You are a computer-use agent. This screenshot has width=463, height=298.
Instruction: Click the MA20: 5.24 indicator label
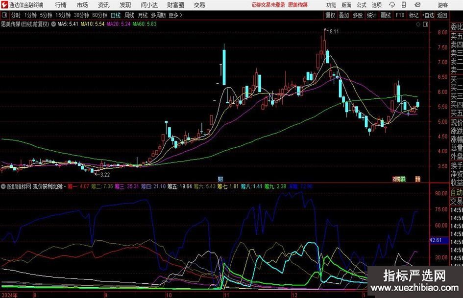pyautogui.click(x=119, y=24)
